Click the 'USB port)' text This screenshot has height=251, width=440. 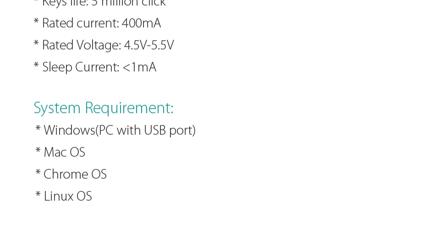tap(170, 131)
